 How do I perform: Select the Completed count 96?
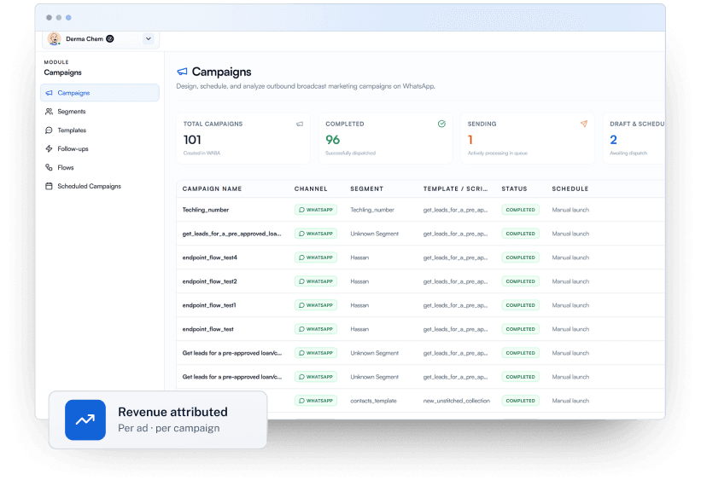tap(333, 140)
